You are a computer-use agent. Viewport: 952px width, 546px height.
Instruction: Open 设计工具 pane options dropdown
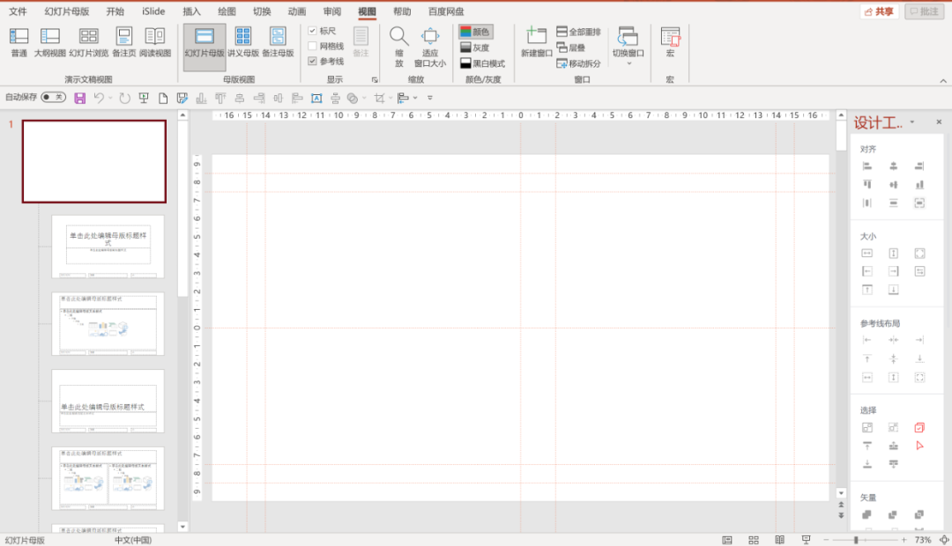(x=912, y=122)
